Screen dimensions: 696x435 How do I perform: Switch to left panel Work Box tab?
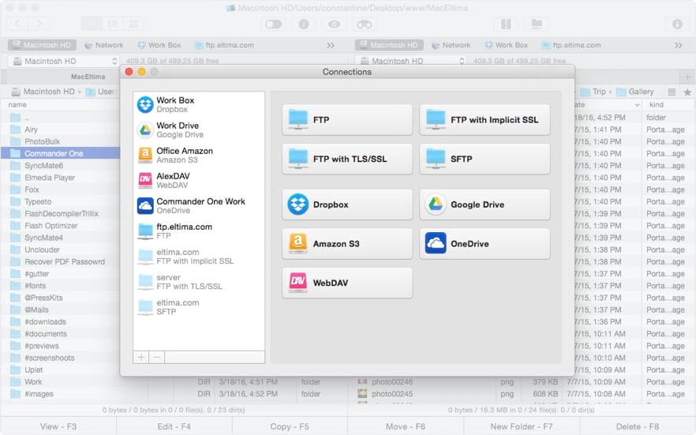159,45
